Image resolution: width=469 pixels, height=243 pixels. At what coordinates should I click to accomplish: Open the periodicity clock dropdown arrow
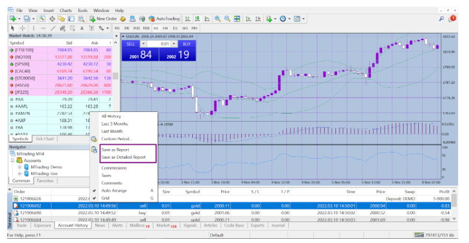289,19
